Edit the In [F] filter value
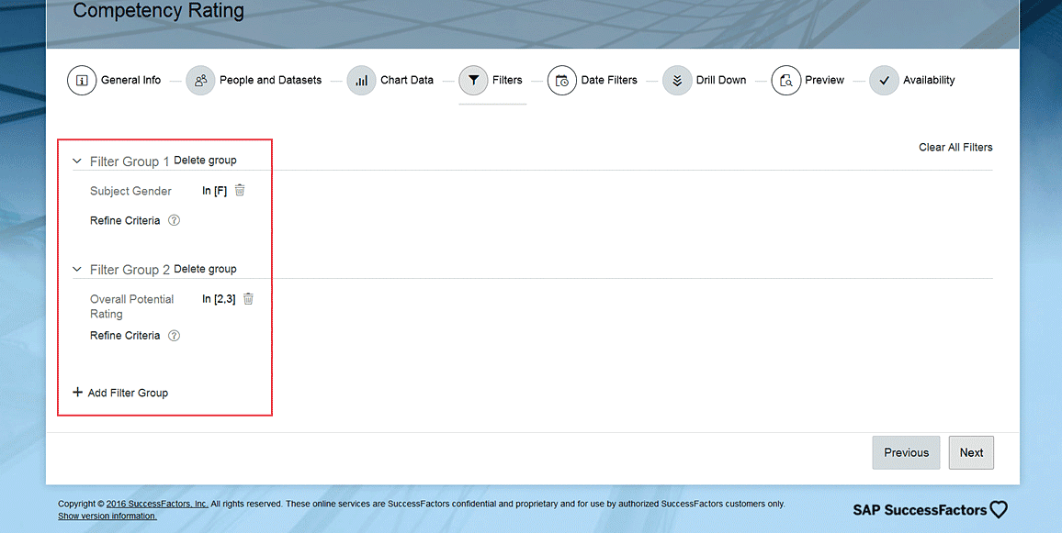1062x533 pixels. coord(214,191)
